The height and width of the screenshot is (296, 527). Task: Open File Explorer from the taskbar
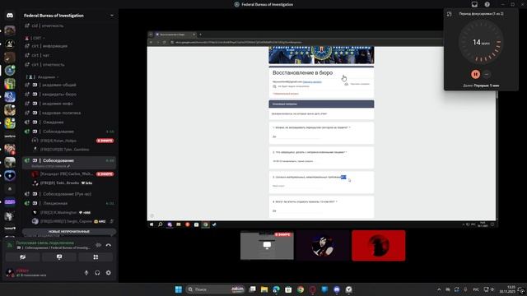pyautogui.click(x=264, y=289)
